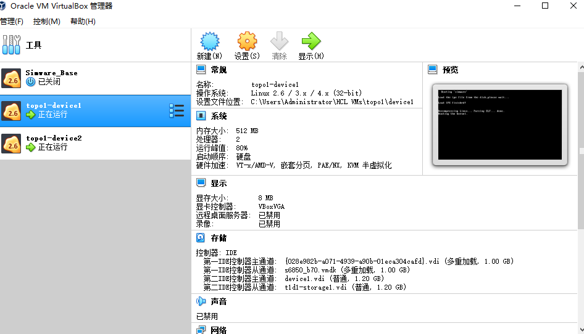Click the 新建(N) new VM icon
This screenshot has height=334, width=584.
pos(210,41)
